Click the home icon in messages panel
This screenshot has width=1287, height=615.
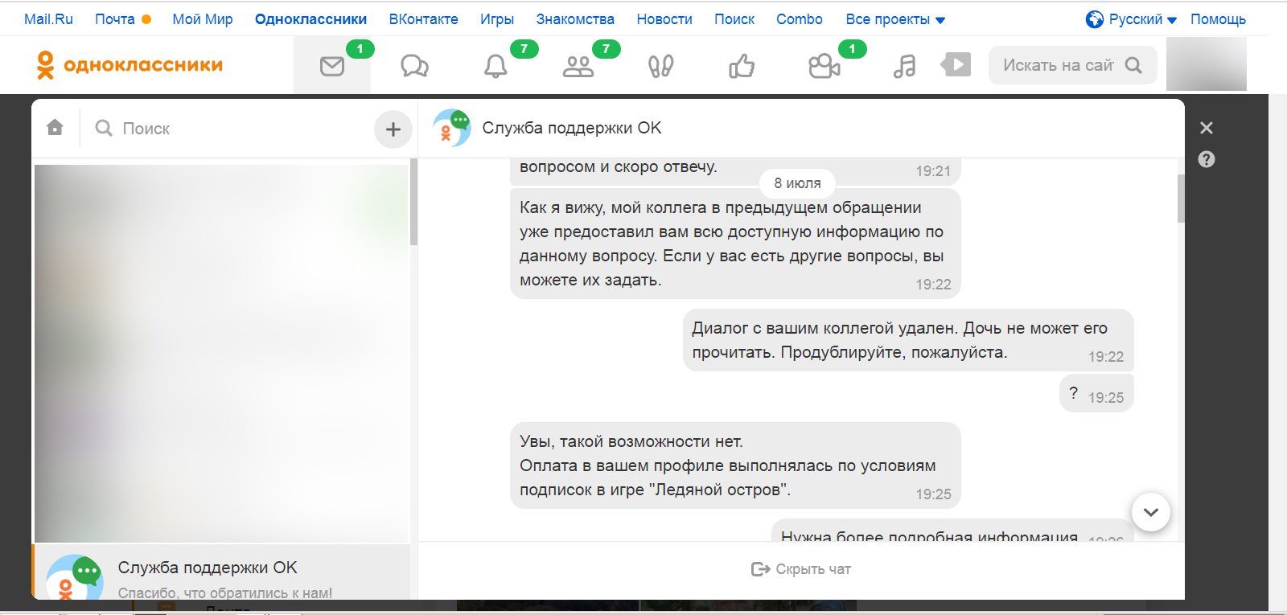55,128
